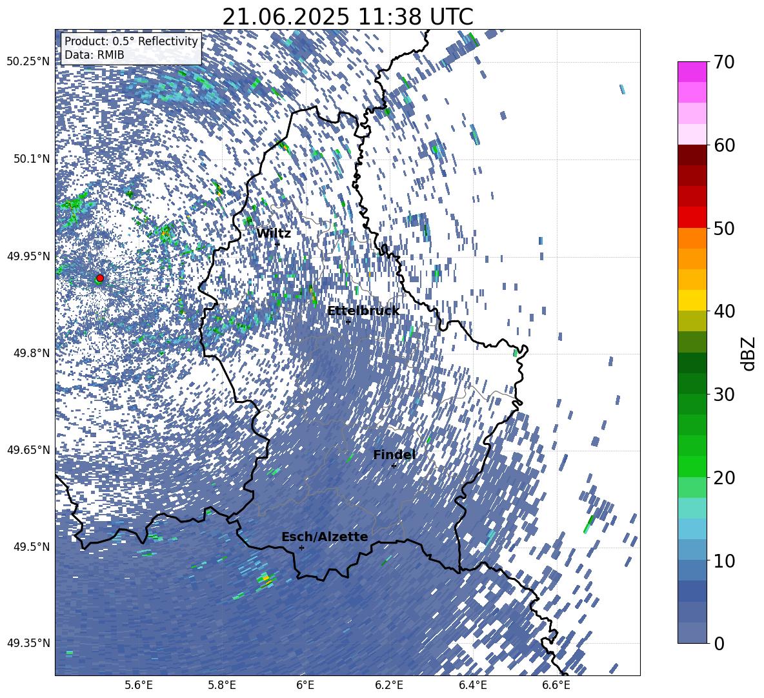
Task: Select the magenta swatch at colorbar top
Action: point(692,72)
